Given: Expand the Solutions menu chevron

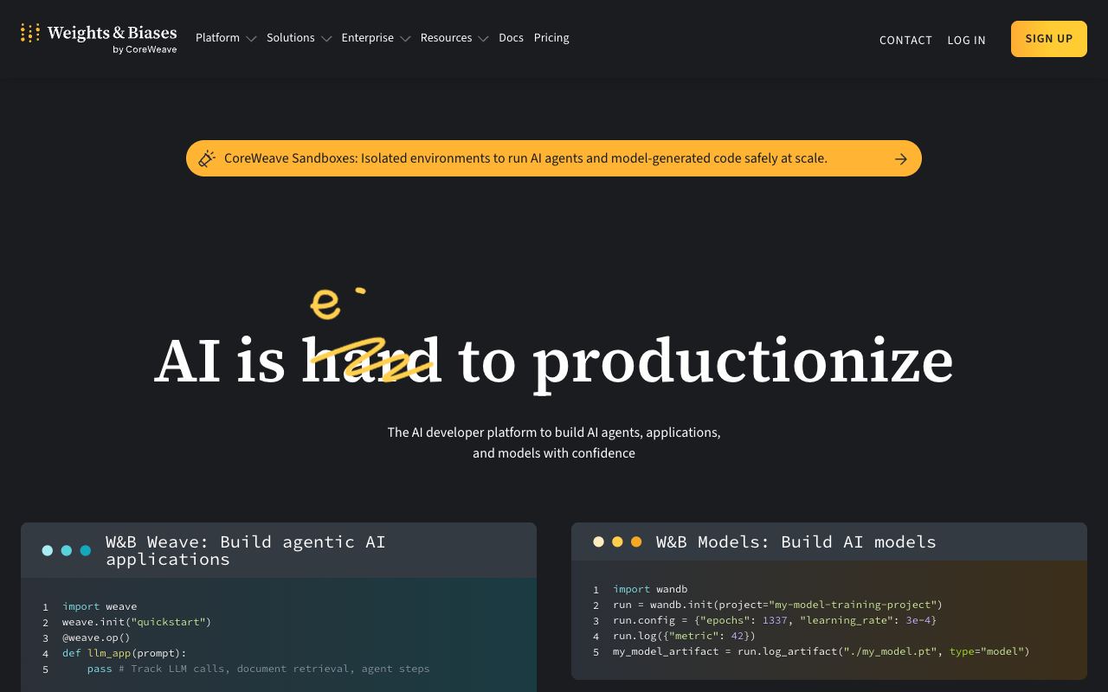Looking at the screenshot, I should (326, 39).
